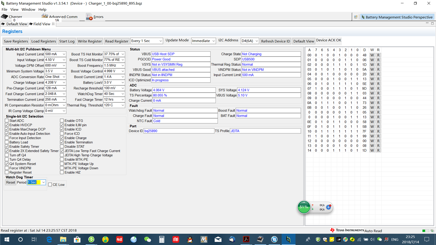
Task: Click the Write Register button
Action: (90, 41)
